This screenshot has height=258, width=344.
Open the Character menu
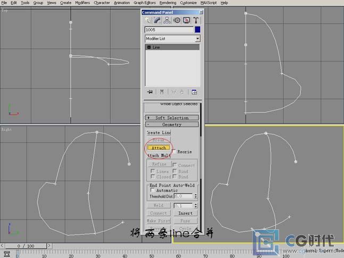click(102, 3)
